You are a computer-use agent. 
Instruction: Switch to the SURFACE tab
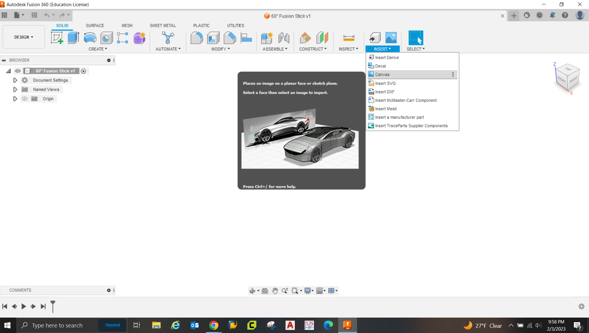tap(95, 26)
